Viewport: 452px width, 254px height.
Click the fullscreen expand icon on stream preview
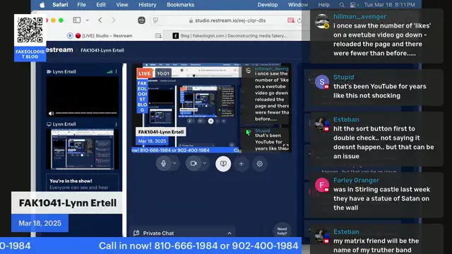(285, 147)
